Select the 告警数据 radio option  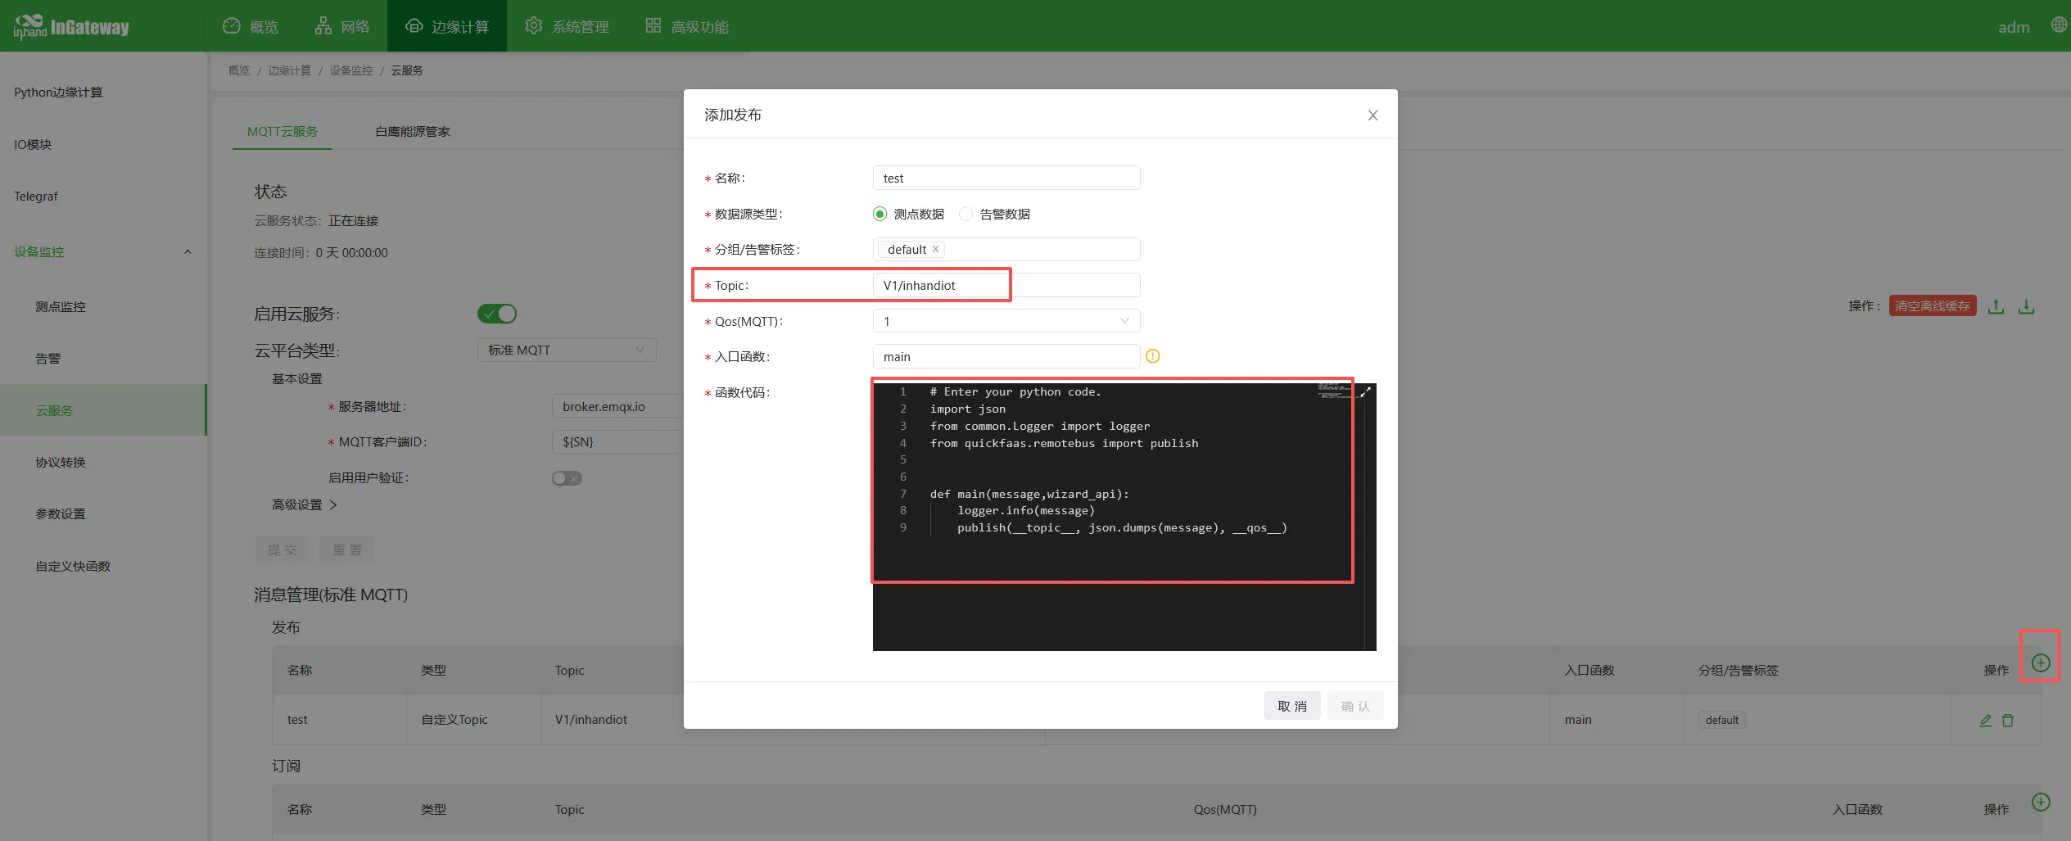[965, 214]
